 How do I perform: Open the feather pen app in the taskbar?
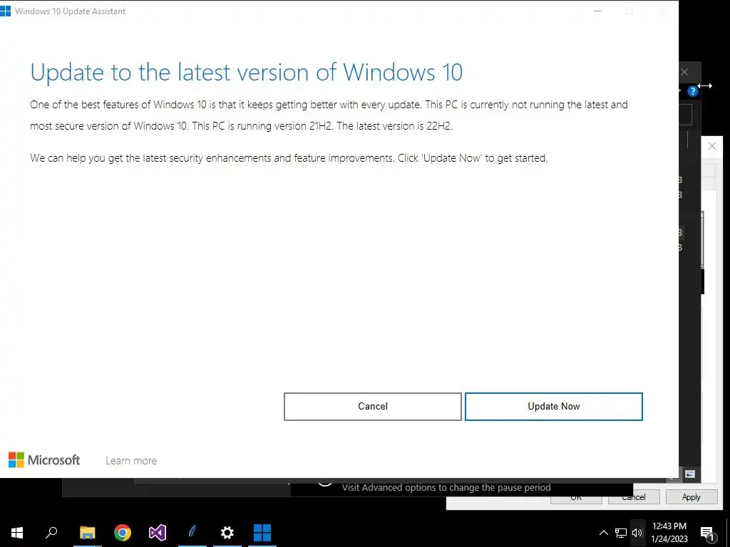pos(192,533)
